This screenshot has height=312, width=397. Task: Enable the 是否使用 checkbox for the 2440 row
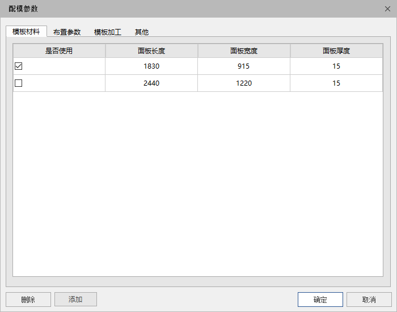coord(19,83)
